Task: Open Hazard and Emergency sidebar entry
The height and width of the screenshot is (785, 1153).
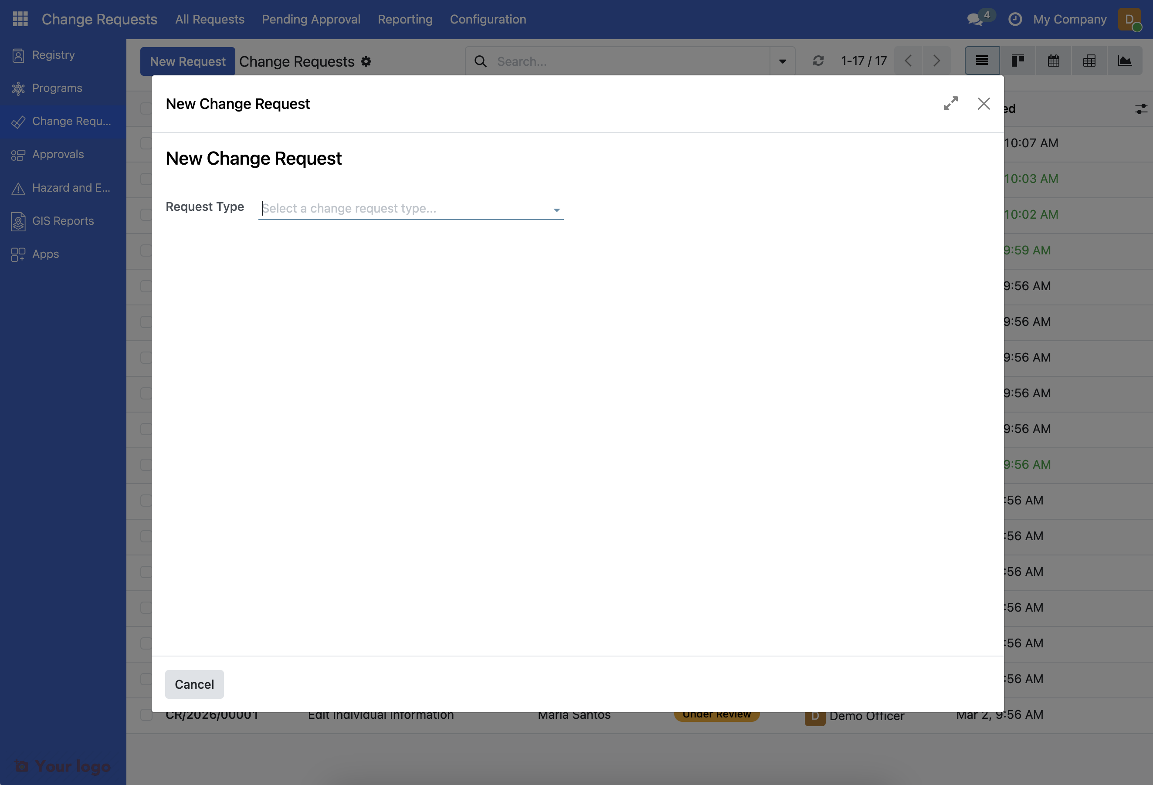Action: [x=63, y=188]
